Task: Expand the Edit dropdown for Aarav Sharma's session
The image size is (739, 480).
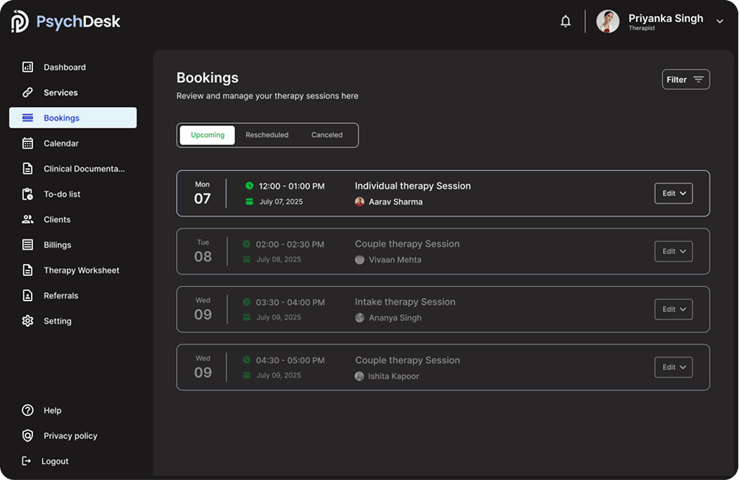Action: point(673,193)
